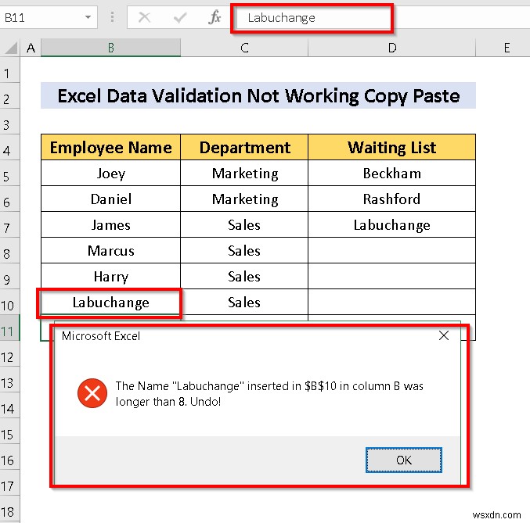Select cell B10 containing 'Labuchange'
Viewport: 530px width, 523px height.
(x=111, y=303)
